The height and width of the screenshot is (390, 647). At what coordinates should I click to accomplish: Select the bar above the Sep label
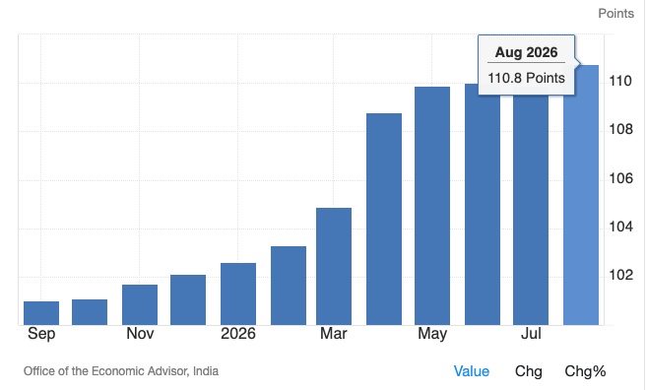(x=41, y=313)
